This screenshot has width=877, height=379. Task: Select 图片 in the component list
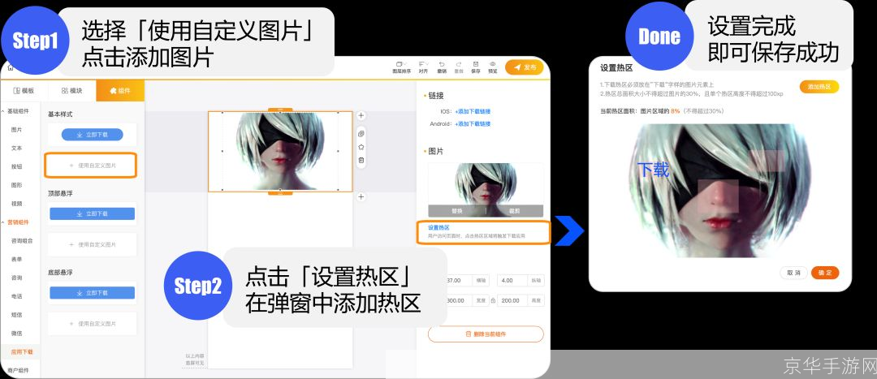tap(17, 129)
